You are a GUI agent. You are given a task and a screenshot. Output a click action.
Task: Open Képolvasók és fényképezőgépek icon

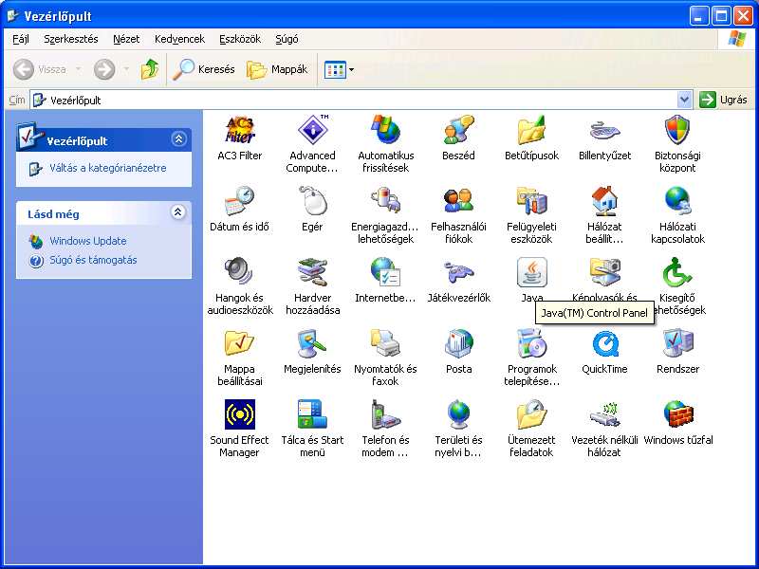click(604, 272)
